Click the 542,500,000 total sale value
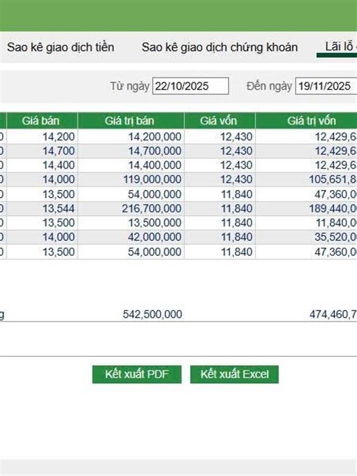Viewport: 357px width, 476px height. 152,314
